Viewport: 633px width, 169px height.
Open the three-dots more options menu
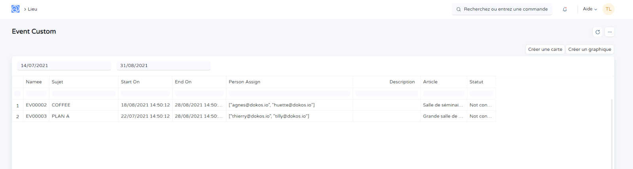tap(610, 32)
